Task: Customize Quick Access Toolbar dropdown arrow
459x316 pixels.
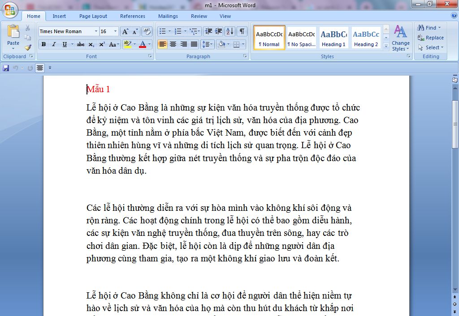Action: (x=50, y=68)
